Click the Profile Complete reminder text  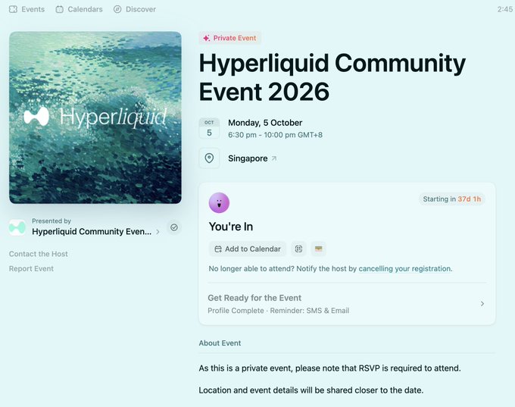278,311
